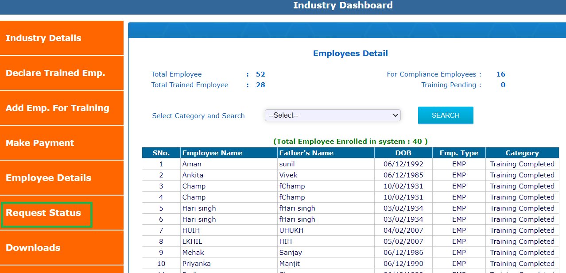Click the Employee Name column header
Image resolution: width=566 pixels, height=273 pixels.
click(x=212, y=153)
